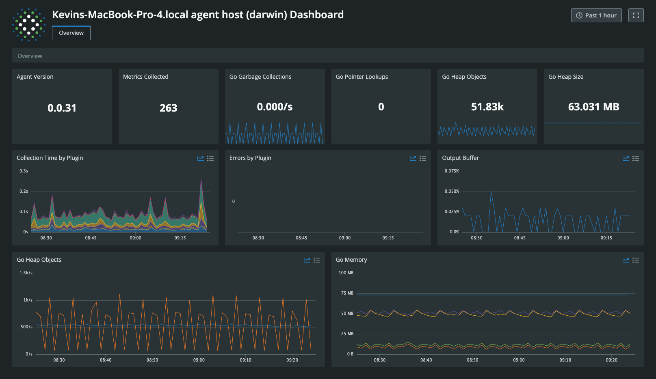Viewport: 656px width, 379px height.
Task: Switch to the Overview tab
Action: (x=71, y=33)
